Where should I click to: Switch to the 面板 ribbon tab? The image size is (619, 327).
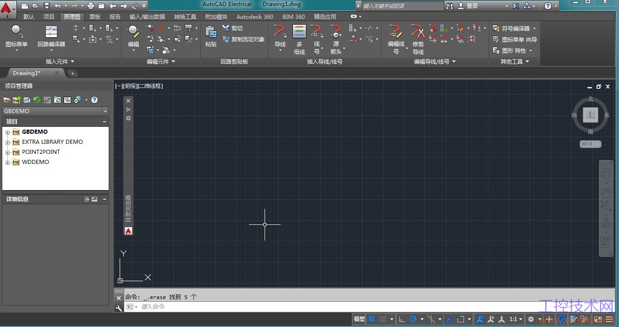(95, 16)
